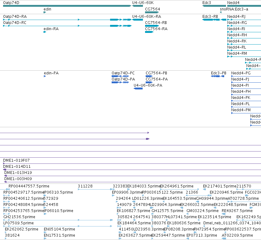Viewport: 261px width, 240px height.
Task: Click the EST labeled 311228
Action: (85, 186)
